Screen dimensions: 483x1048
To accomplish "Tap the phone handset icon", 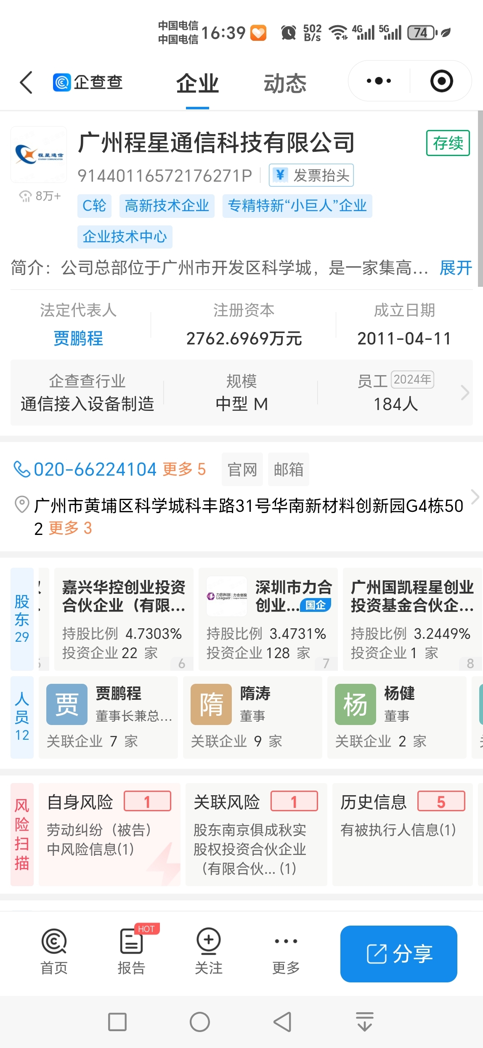I will [21, 469].
